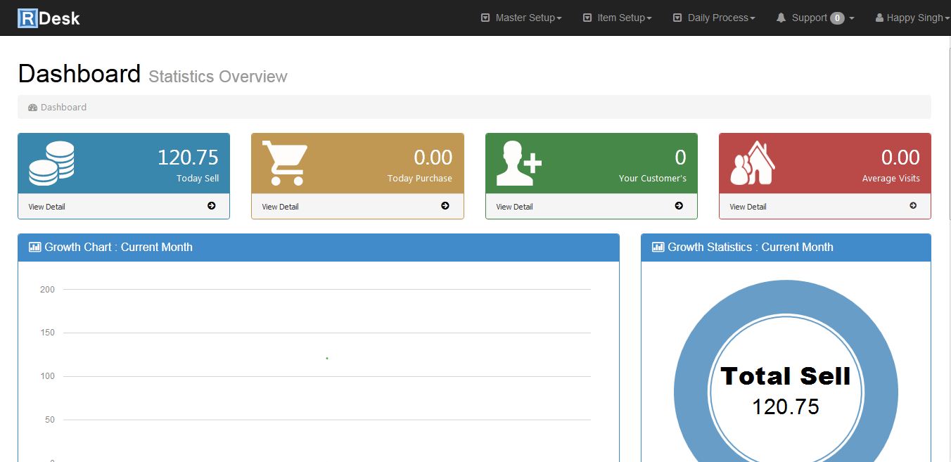Click the 120.75 value inside donut chart
Image resolution: width=951 pixels, height=462 pixels.
[x=786, y=407]
